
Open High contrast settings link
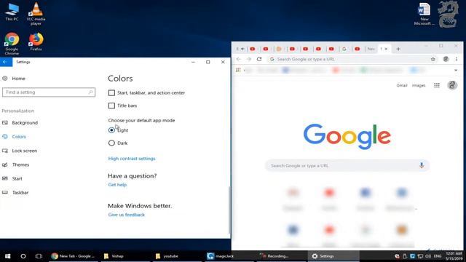tap(132, 159)
